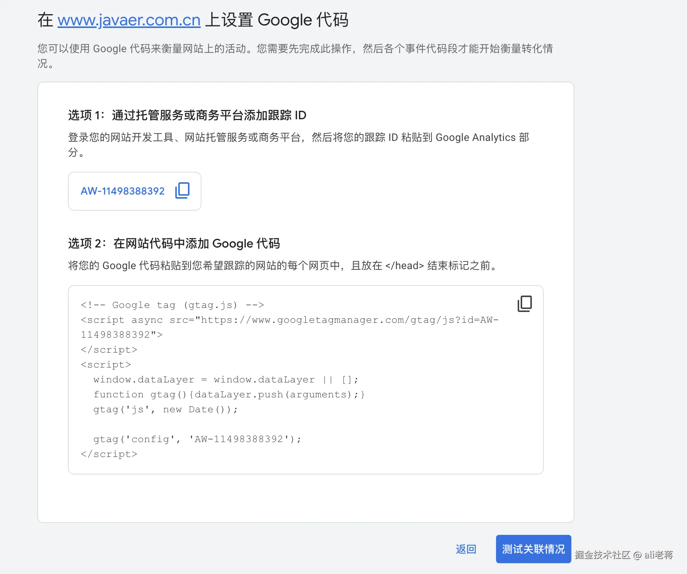
Task: Click the Google tag (gtag.js) comment line
Action: tap(172, 305)
